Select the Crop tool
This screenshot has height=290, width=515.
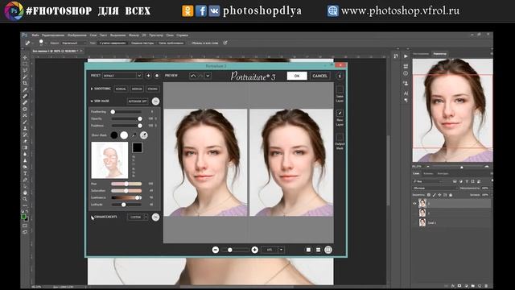pos(25,83)
